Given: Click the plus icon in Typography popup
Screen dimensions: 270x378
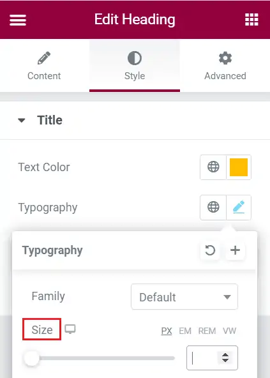Looking at the screenshot, I should click(x=235, y=250).
